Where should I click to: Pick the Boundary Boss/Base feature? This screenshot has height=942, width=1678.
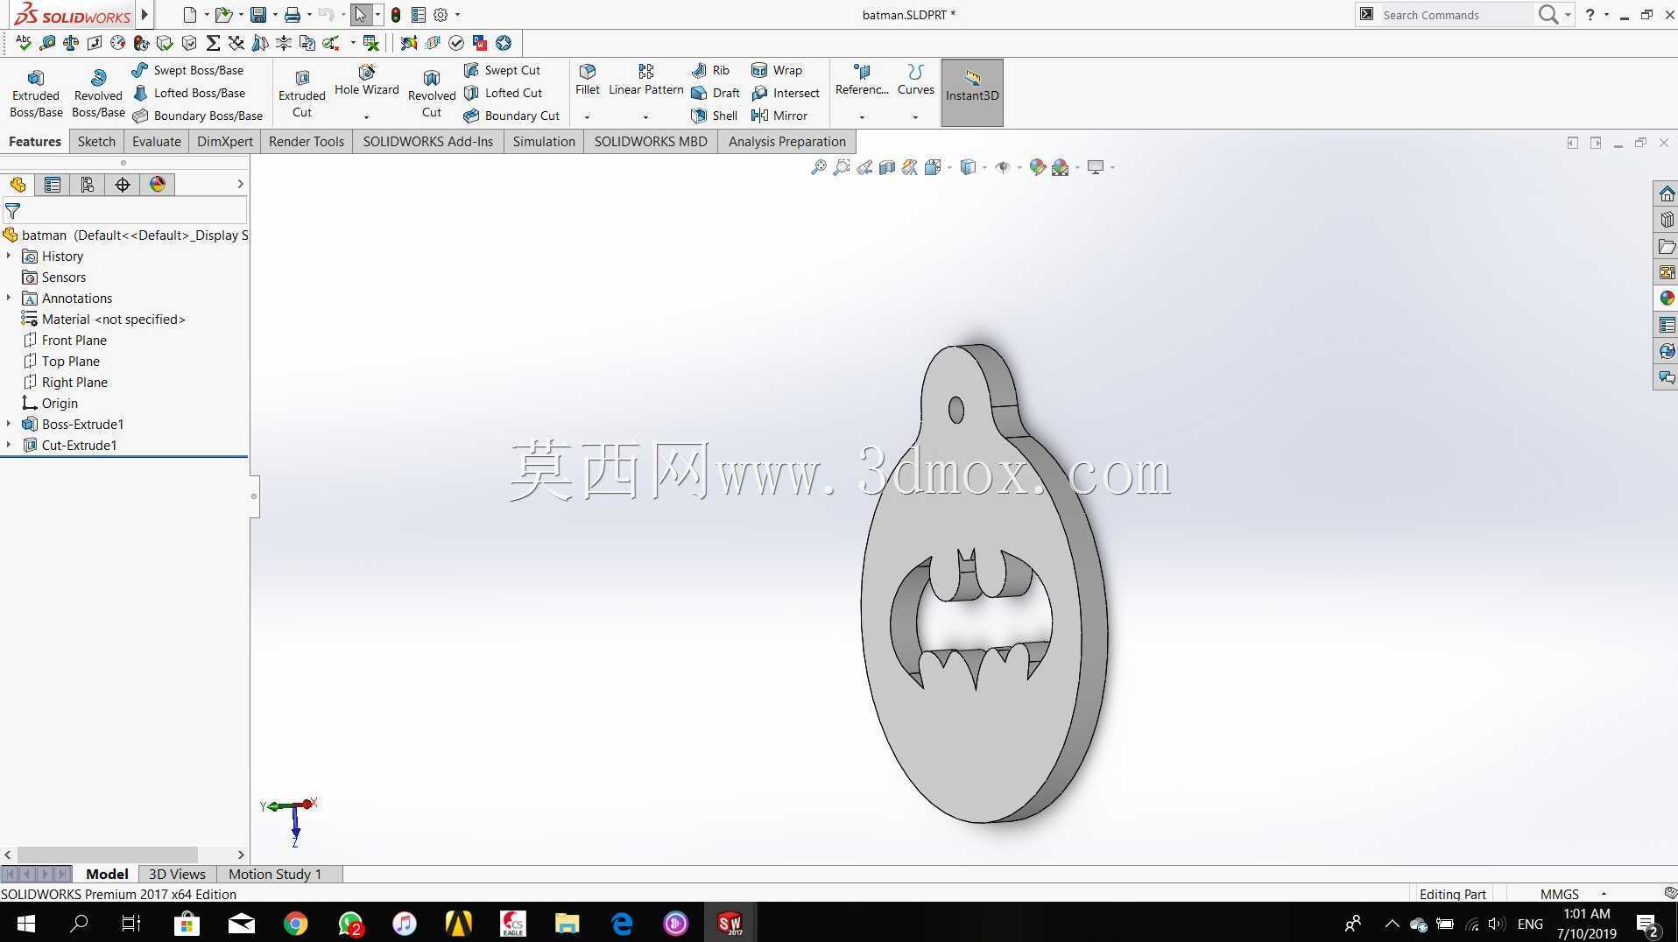click(198, 116)
